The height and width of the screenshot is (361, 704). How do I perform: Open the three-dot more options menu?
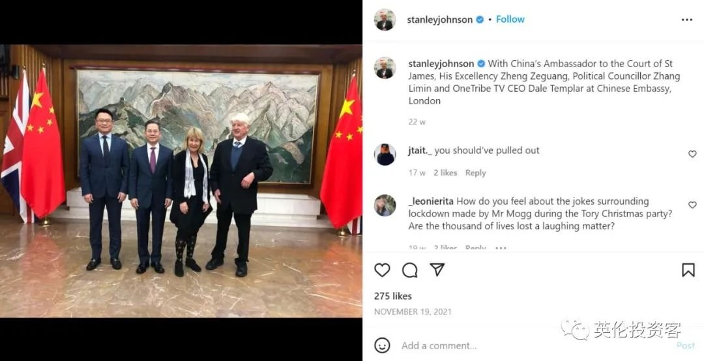686,20
